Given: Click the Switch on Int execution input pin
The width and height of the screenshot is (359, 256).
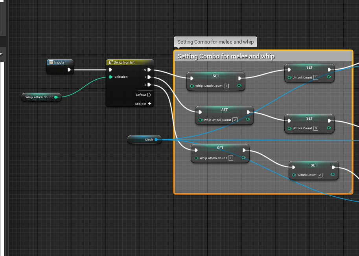Looking at the screenshot, I should pos(110,70).
